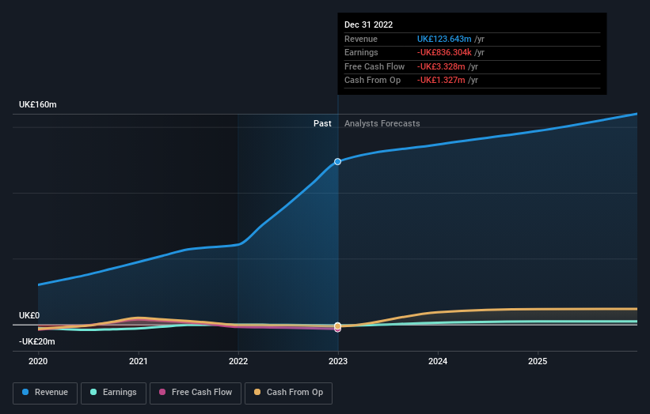Image resolution: width=650 pixels, height=414 pixels.
Task: Click the 2025 x-axis label
Action: 538,362
